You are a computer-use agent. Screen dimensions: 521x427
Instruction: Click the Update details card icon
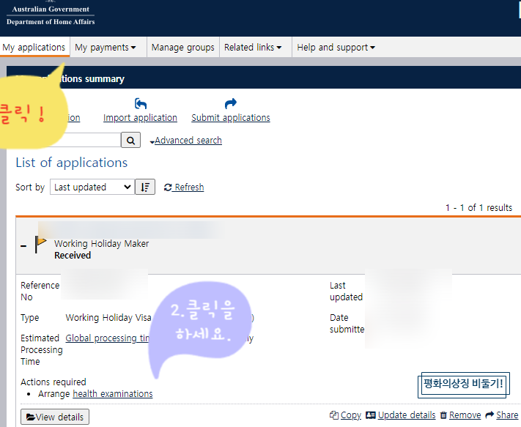click(x=371, y=415)
